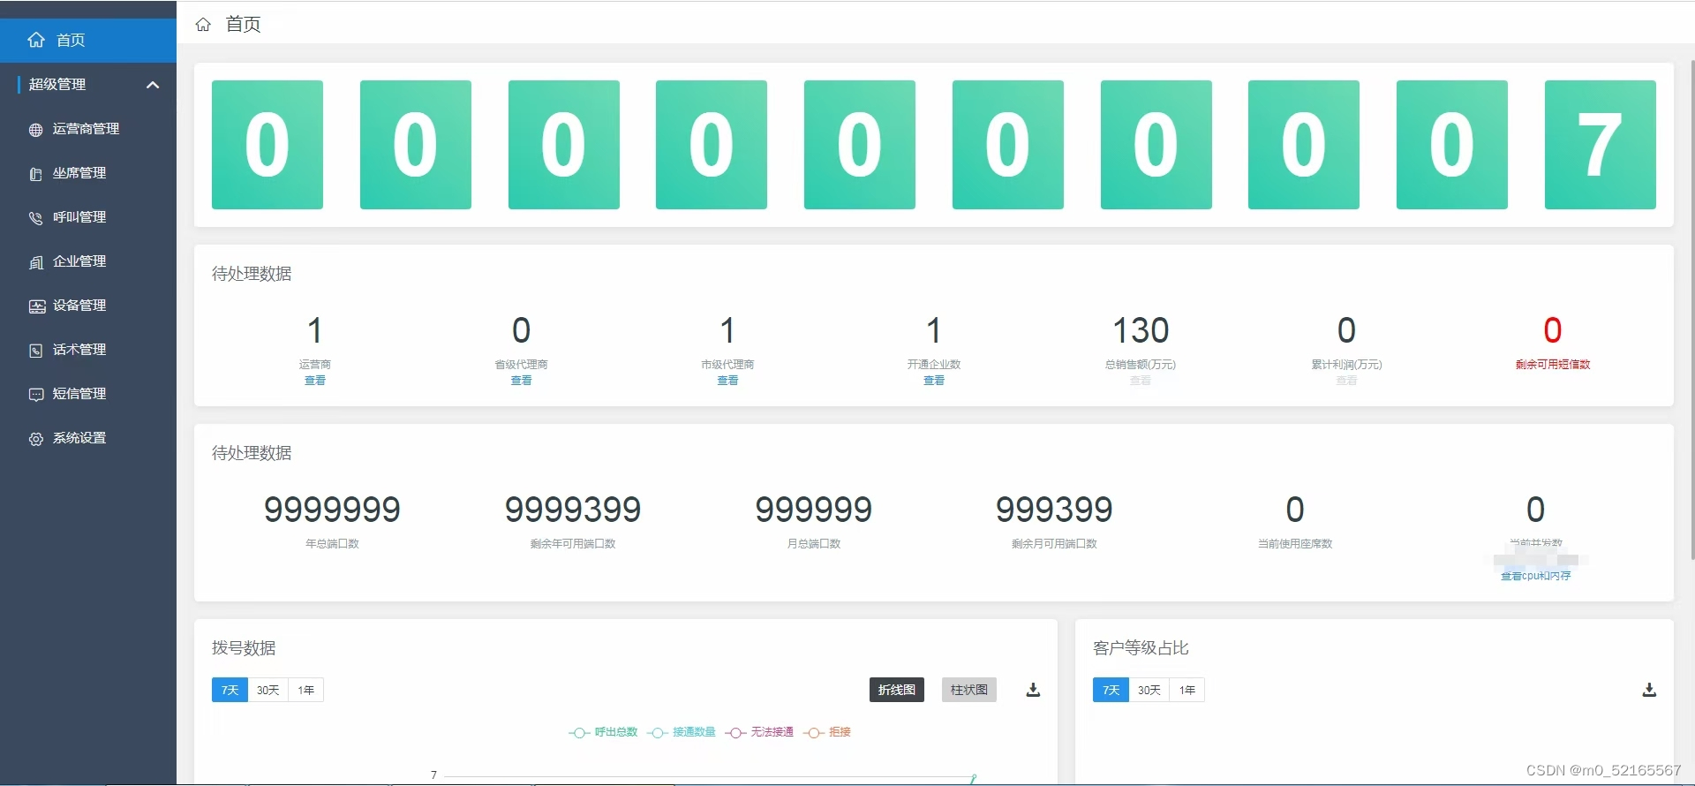Click the green tile showing 7
The height and width of the screenshot is (786, 1695).
click(1601, 145)
